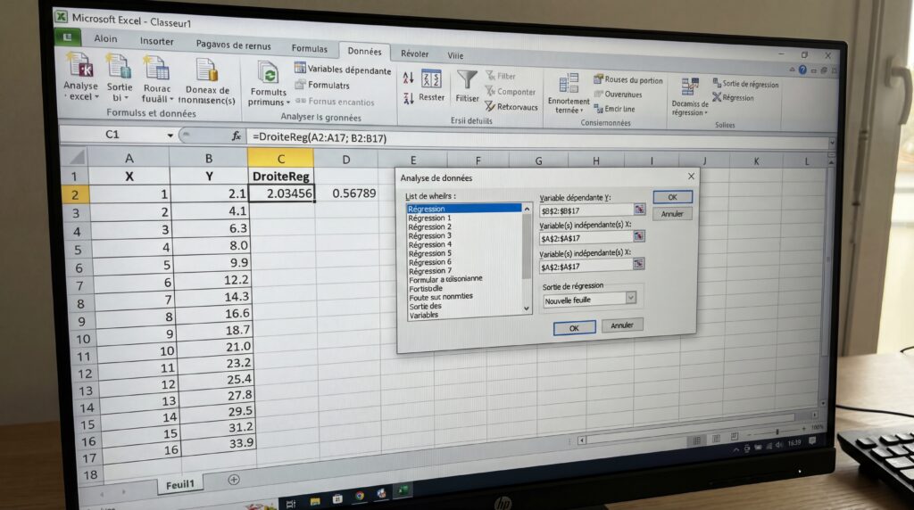Open the Inserter tab
This screenshot has width=914, height=510.
(156, 41)
